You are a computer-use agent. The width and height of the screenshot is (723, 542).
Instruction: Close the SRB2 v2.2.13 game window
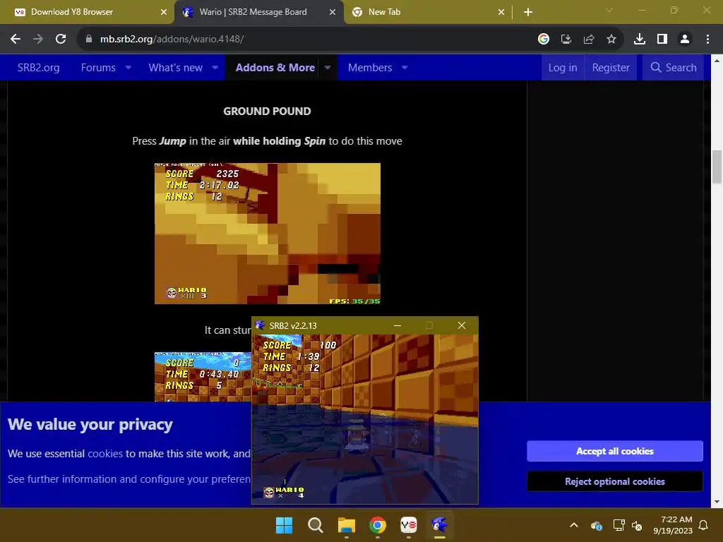(x=462, y=325)
